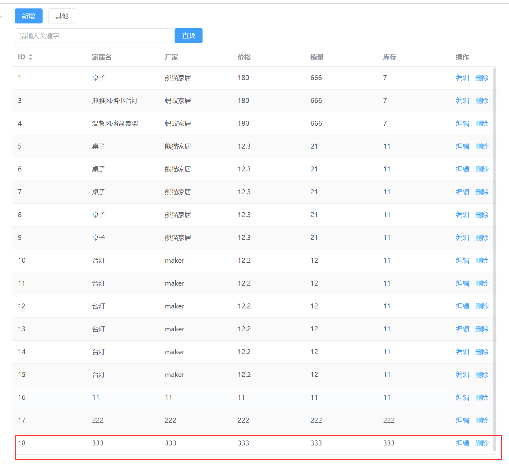Click maker in the ID 10 row
509x473 pixels.
(175, 261)
